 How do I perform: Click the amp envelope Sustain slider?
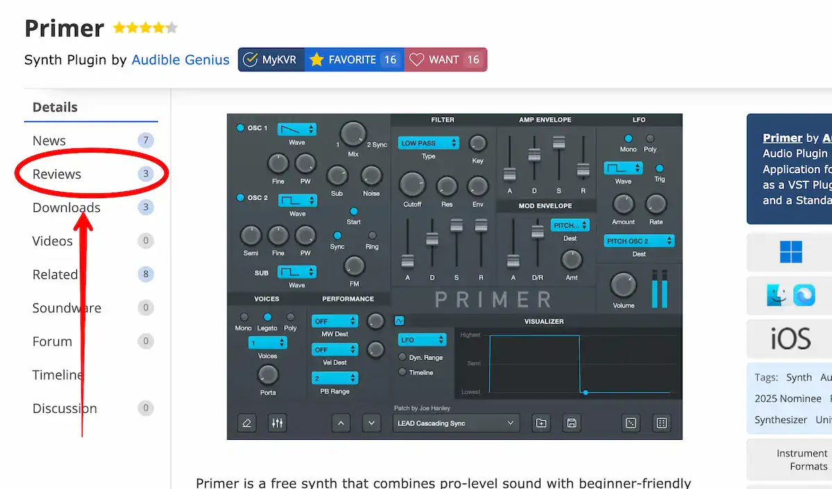click(x=558, y=143)
